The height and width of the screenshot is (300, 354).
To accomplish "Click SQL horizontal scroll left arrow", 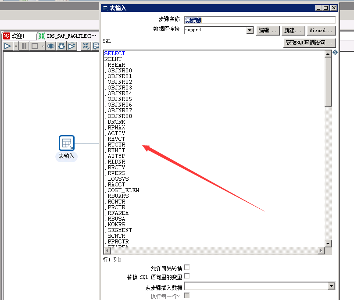I will point(107,250).
